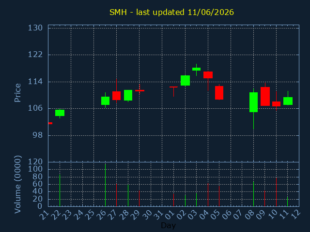
Task: Click the Day axis label
Action: click(168, 225)
